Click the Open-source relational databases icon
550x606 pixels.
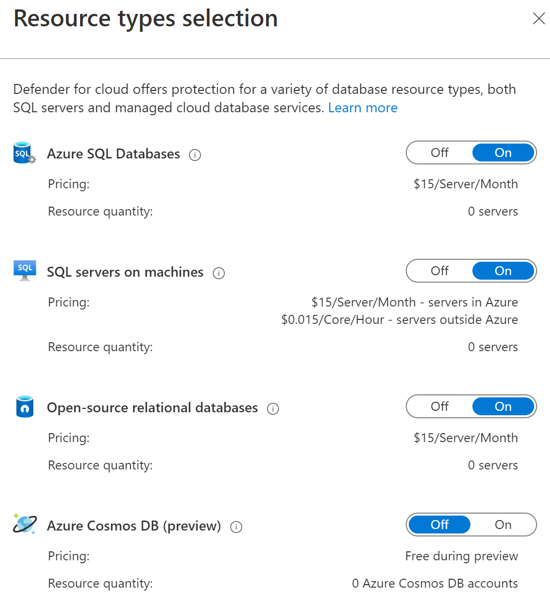(25, 407)
